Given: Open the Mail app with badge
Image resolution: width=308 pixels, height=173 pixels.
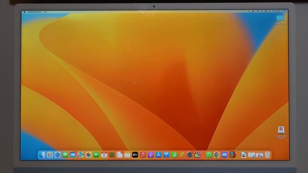Looking at the screenshot, I should point(73,155).
